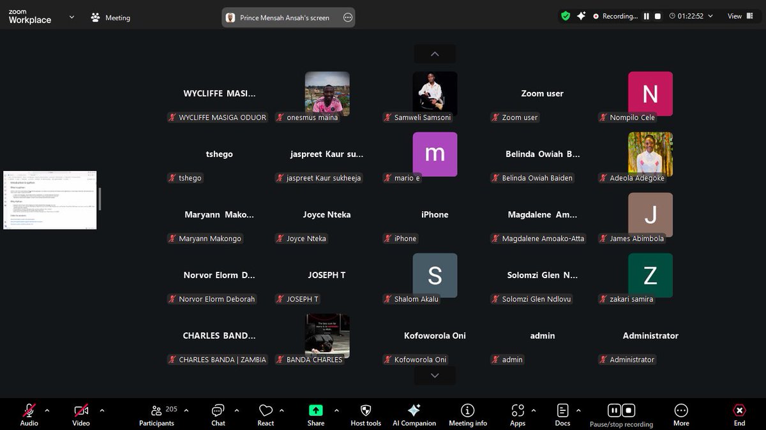This screenshot has width=766, height=430.
Task: Go to the previous page of participants
Action: click(435, 54)
